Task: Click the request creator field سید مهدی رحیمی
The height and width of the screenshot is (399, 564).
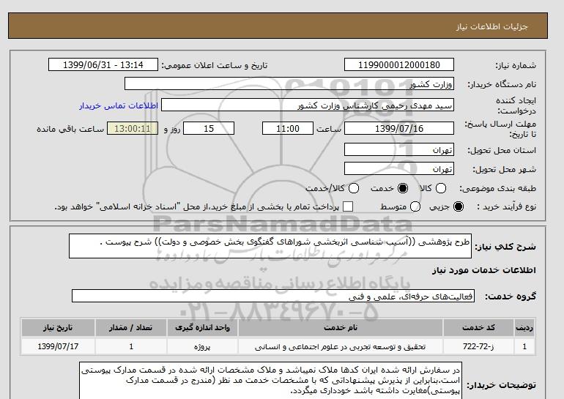Action: pos(308,105)
